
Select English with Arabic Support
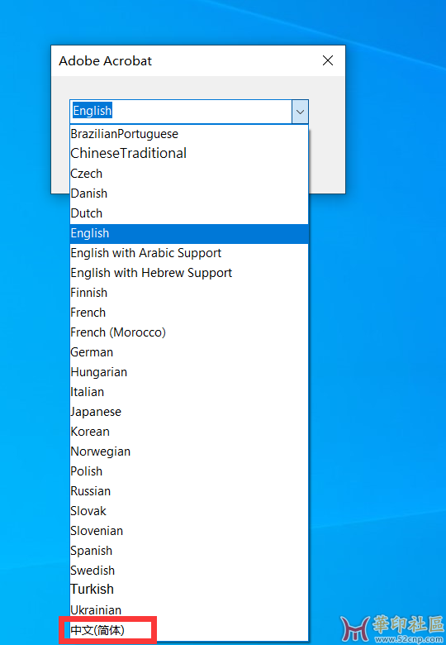click(189, 253)
